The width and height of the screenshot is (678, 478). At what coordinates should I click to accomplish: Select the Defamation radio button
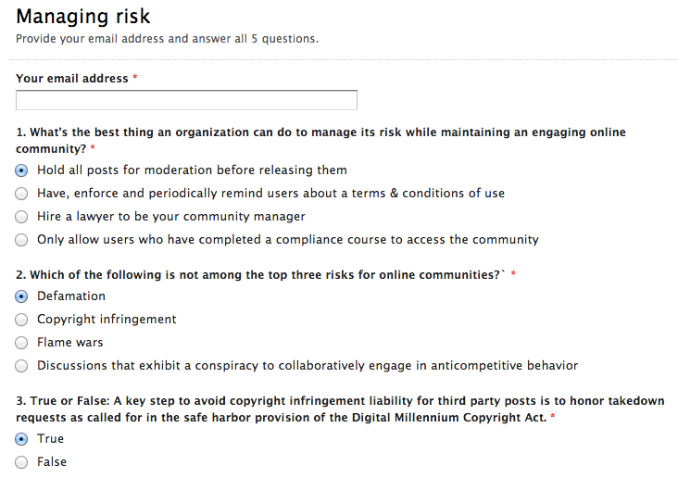click(x=21, y=296)
